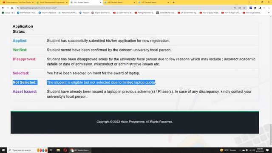This screenshot has height=153, width=272.
Task: Click the green Verified: status label
Action: point(20,50)
